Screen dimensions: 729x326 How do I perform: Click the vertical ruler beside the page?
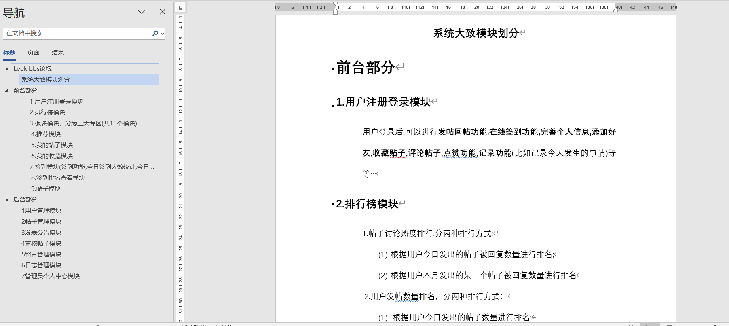(x=180, y=168)
